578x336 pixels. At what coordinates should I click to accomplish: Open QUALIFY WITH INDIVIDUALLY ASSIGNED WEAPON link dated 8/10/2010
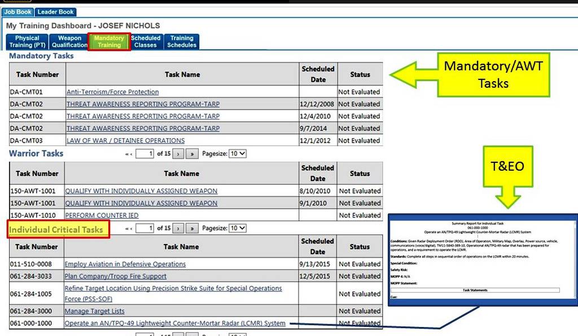(141, 191)
